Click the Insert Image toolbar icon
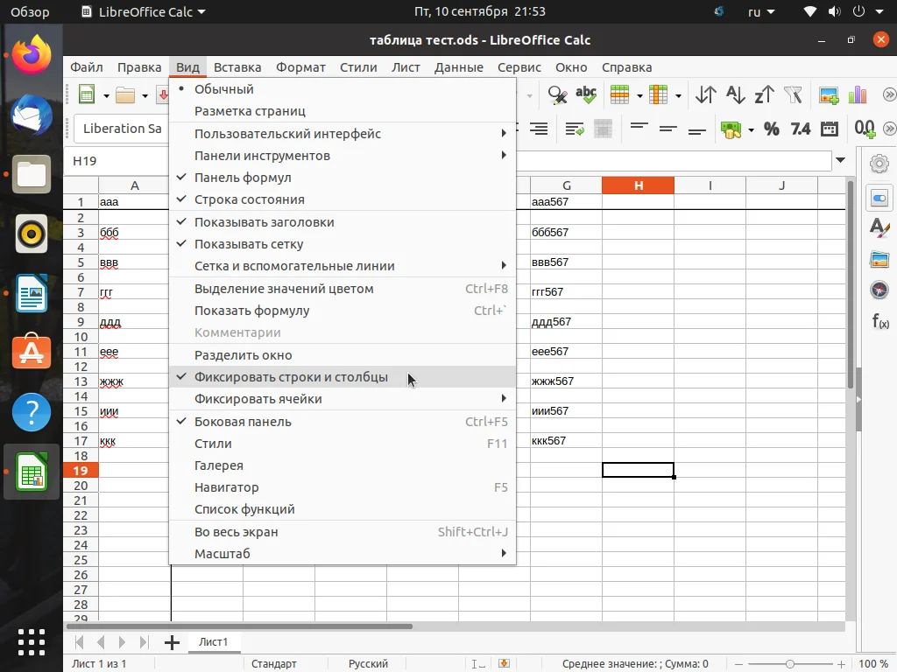Image resolution: width=897 pixels, height=672 pixels. click(x=829, y=95)
